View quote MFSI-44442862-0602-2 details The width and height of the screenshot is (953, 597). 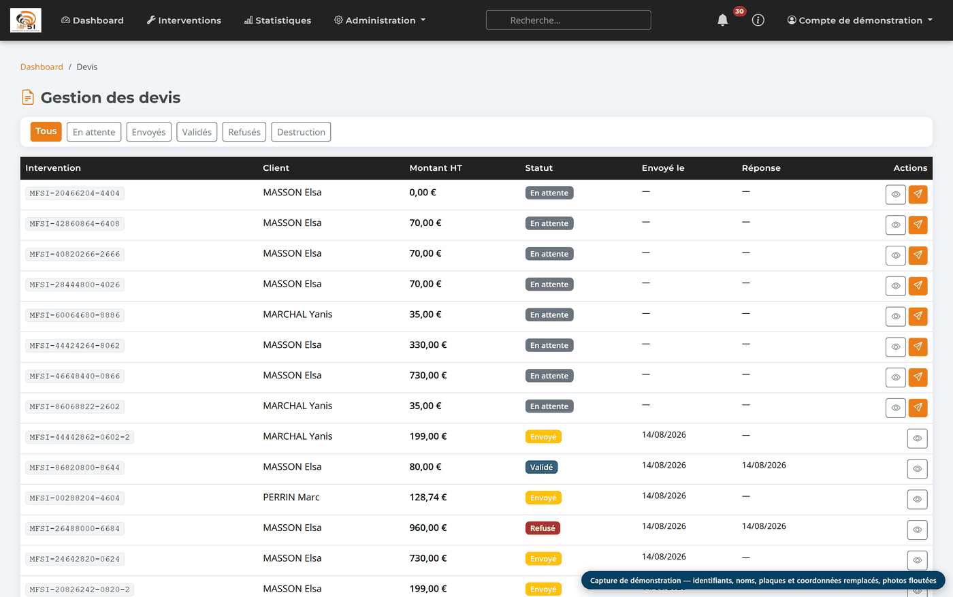pos(918,438)
